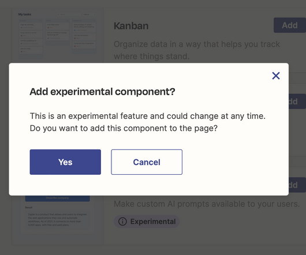This screenshot has height=255, width=306.
Task: Open the AI prompts preview thumbnail
Action: click(x=57, y=215)
